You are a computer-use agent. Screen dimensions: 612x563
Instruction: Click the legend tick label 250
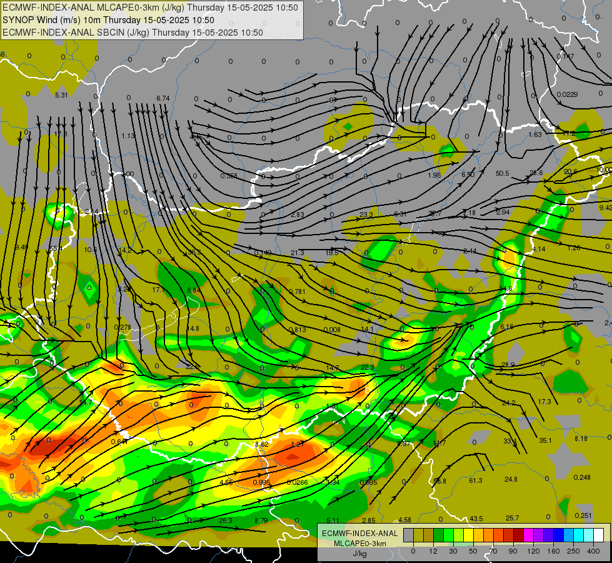click(x=573, y=551)
